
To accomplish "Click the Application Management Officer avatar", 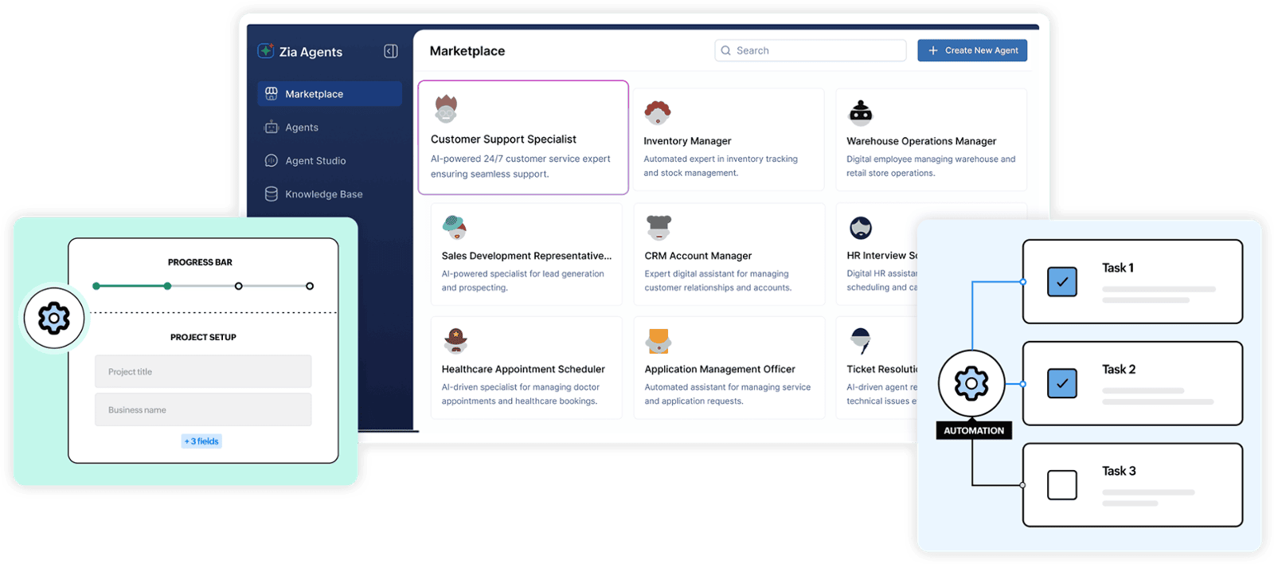I will [x=658, y=341].
